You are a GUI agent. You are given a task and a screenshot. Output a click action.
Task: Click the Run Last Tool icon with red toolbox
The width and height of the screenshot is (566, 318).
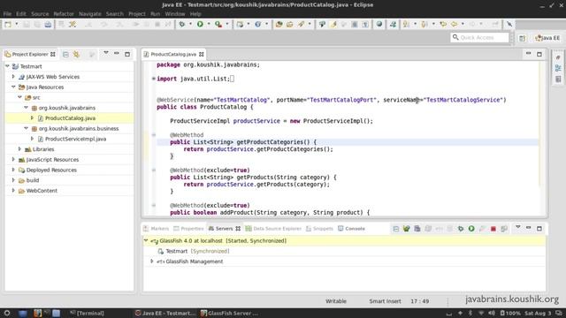(x=218, y=24)
